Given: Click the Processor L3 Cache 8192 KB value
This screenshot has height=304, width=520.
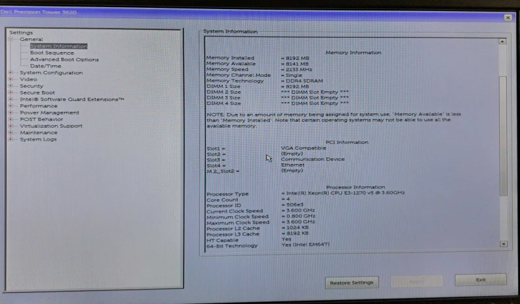Looking at the screenshot, I should pos(295,233).
